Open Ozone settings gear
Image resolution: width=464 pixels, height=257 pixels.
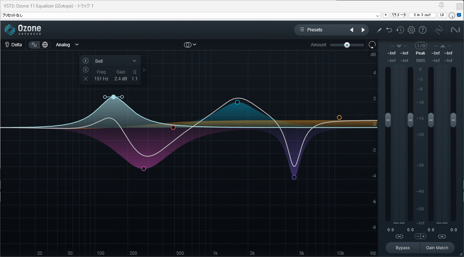point(411,30)
